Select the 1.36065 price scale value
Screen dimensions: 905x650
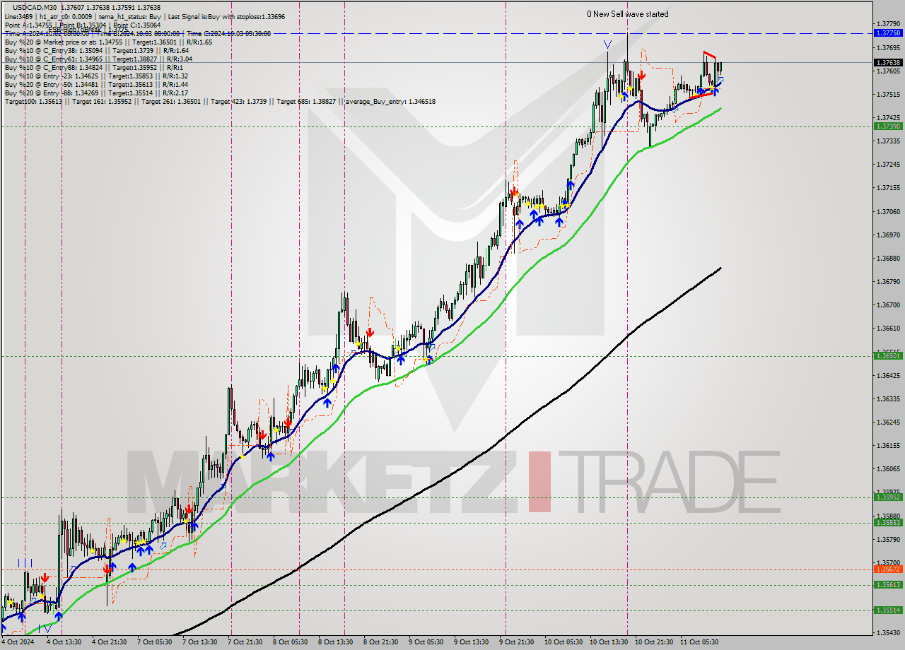pos(888,468)
